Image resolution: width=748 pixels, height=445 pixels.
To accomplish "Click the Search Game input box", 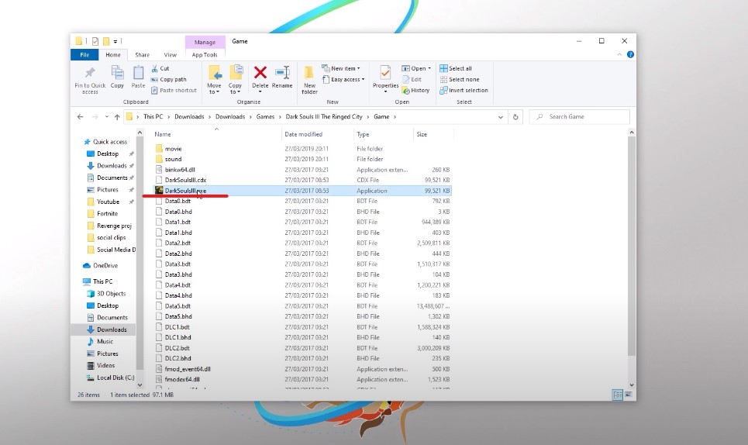I will pyautogui.click(x=580, y=117).
